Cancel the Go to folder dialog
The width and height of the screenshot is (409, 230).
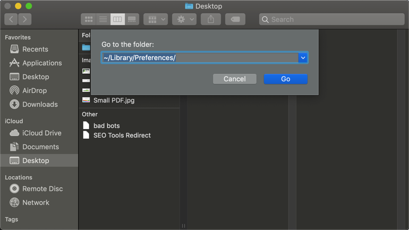click(234, 79)
